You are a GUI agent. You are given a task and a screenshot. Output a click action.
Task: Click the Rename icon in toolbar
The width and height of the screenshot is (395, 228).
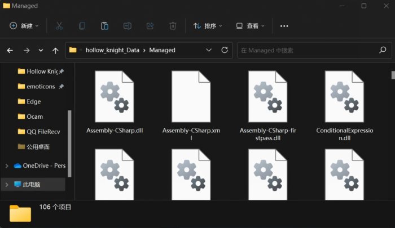click(127, 26)
